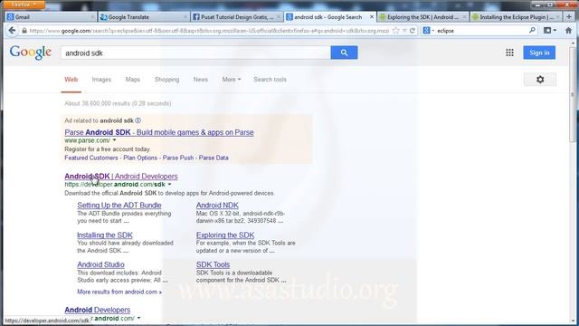Click the Google logo
579x326 pixels.
tap(31, 53)
